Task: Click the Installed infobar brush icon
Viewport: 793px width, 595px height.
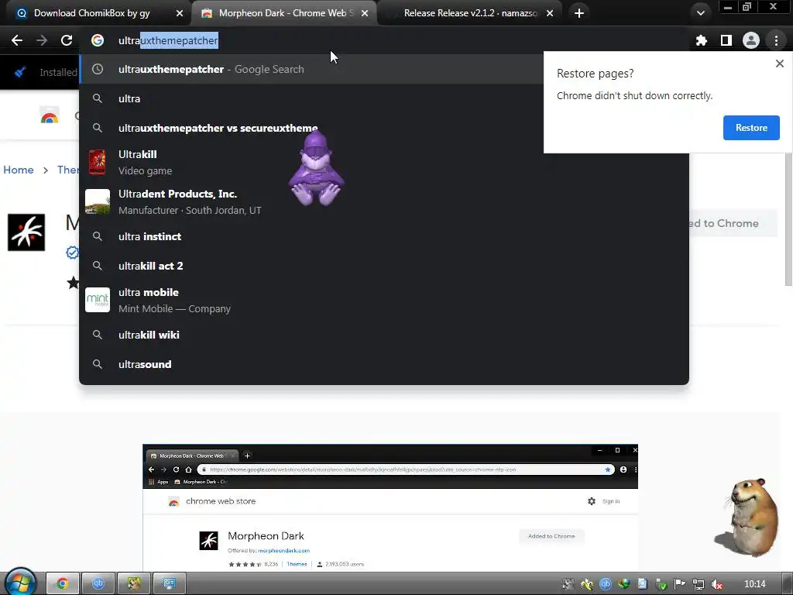Action: [20, 72]
